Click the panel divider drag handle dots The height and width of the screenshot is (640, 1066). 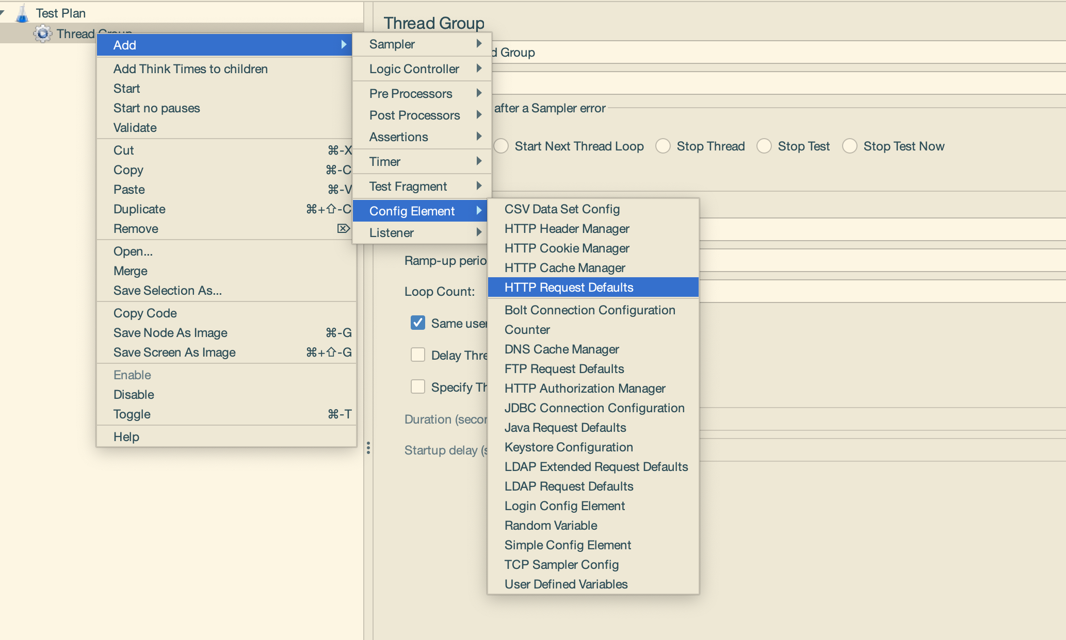tap(368, 448)
